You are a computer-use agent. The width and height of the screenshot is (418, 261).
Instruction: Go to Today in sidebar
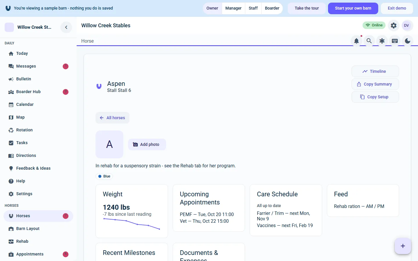(38, 53)
